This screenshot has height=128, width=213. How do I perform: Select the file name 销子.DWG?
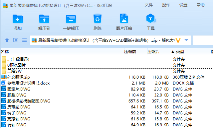[17, 113]
